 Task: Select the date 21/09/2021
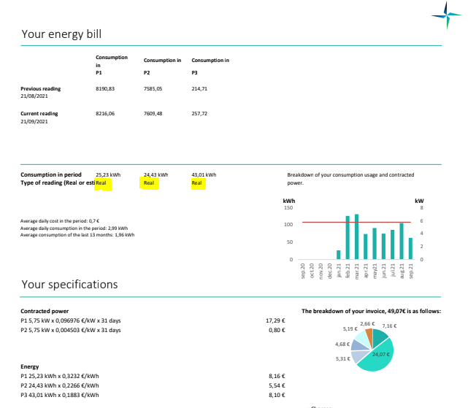34,121
